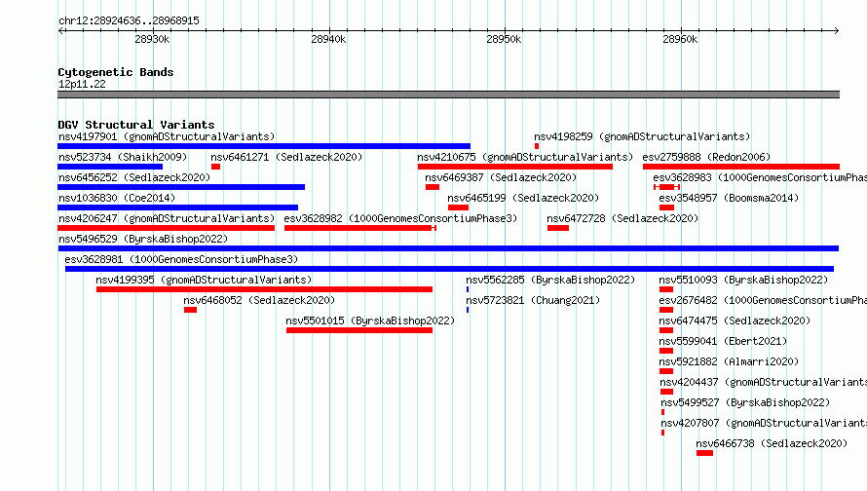Open esv3628983 1000Genomes variant label
This screenshot has width=867, height=491.
point(760,177)
